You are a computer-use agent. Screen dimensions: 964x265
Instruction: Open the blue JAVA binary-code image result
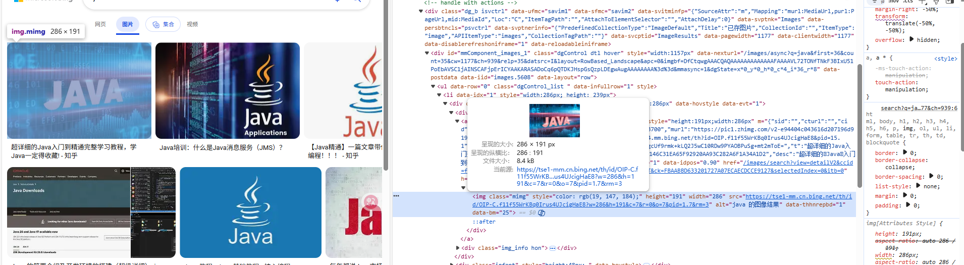[79, 90]
